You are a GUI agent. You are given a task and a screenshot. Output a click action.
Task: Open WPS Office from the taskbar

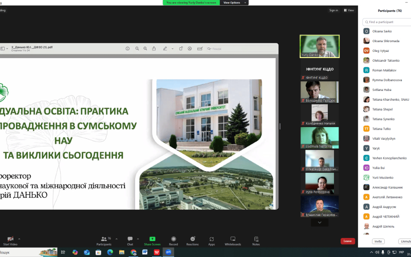157,252
